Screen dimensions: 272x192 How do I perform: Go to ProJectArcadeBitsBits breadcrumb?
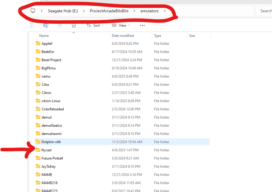click(x=109, y=11)
